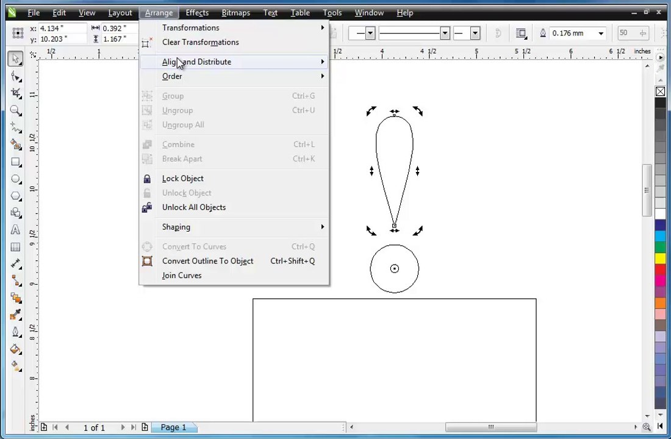
Task: Go to last page button
Action: 134,427
